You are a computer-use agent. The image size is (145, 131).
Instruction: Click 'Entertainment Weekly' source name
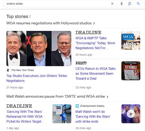pos(92,106)
